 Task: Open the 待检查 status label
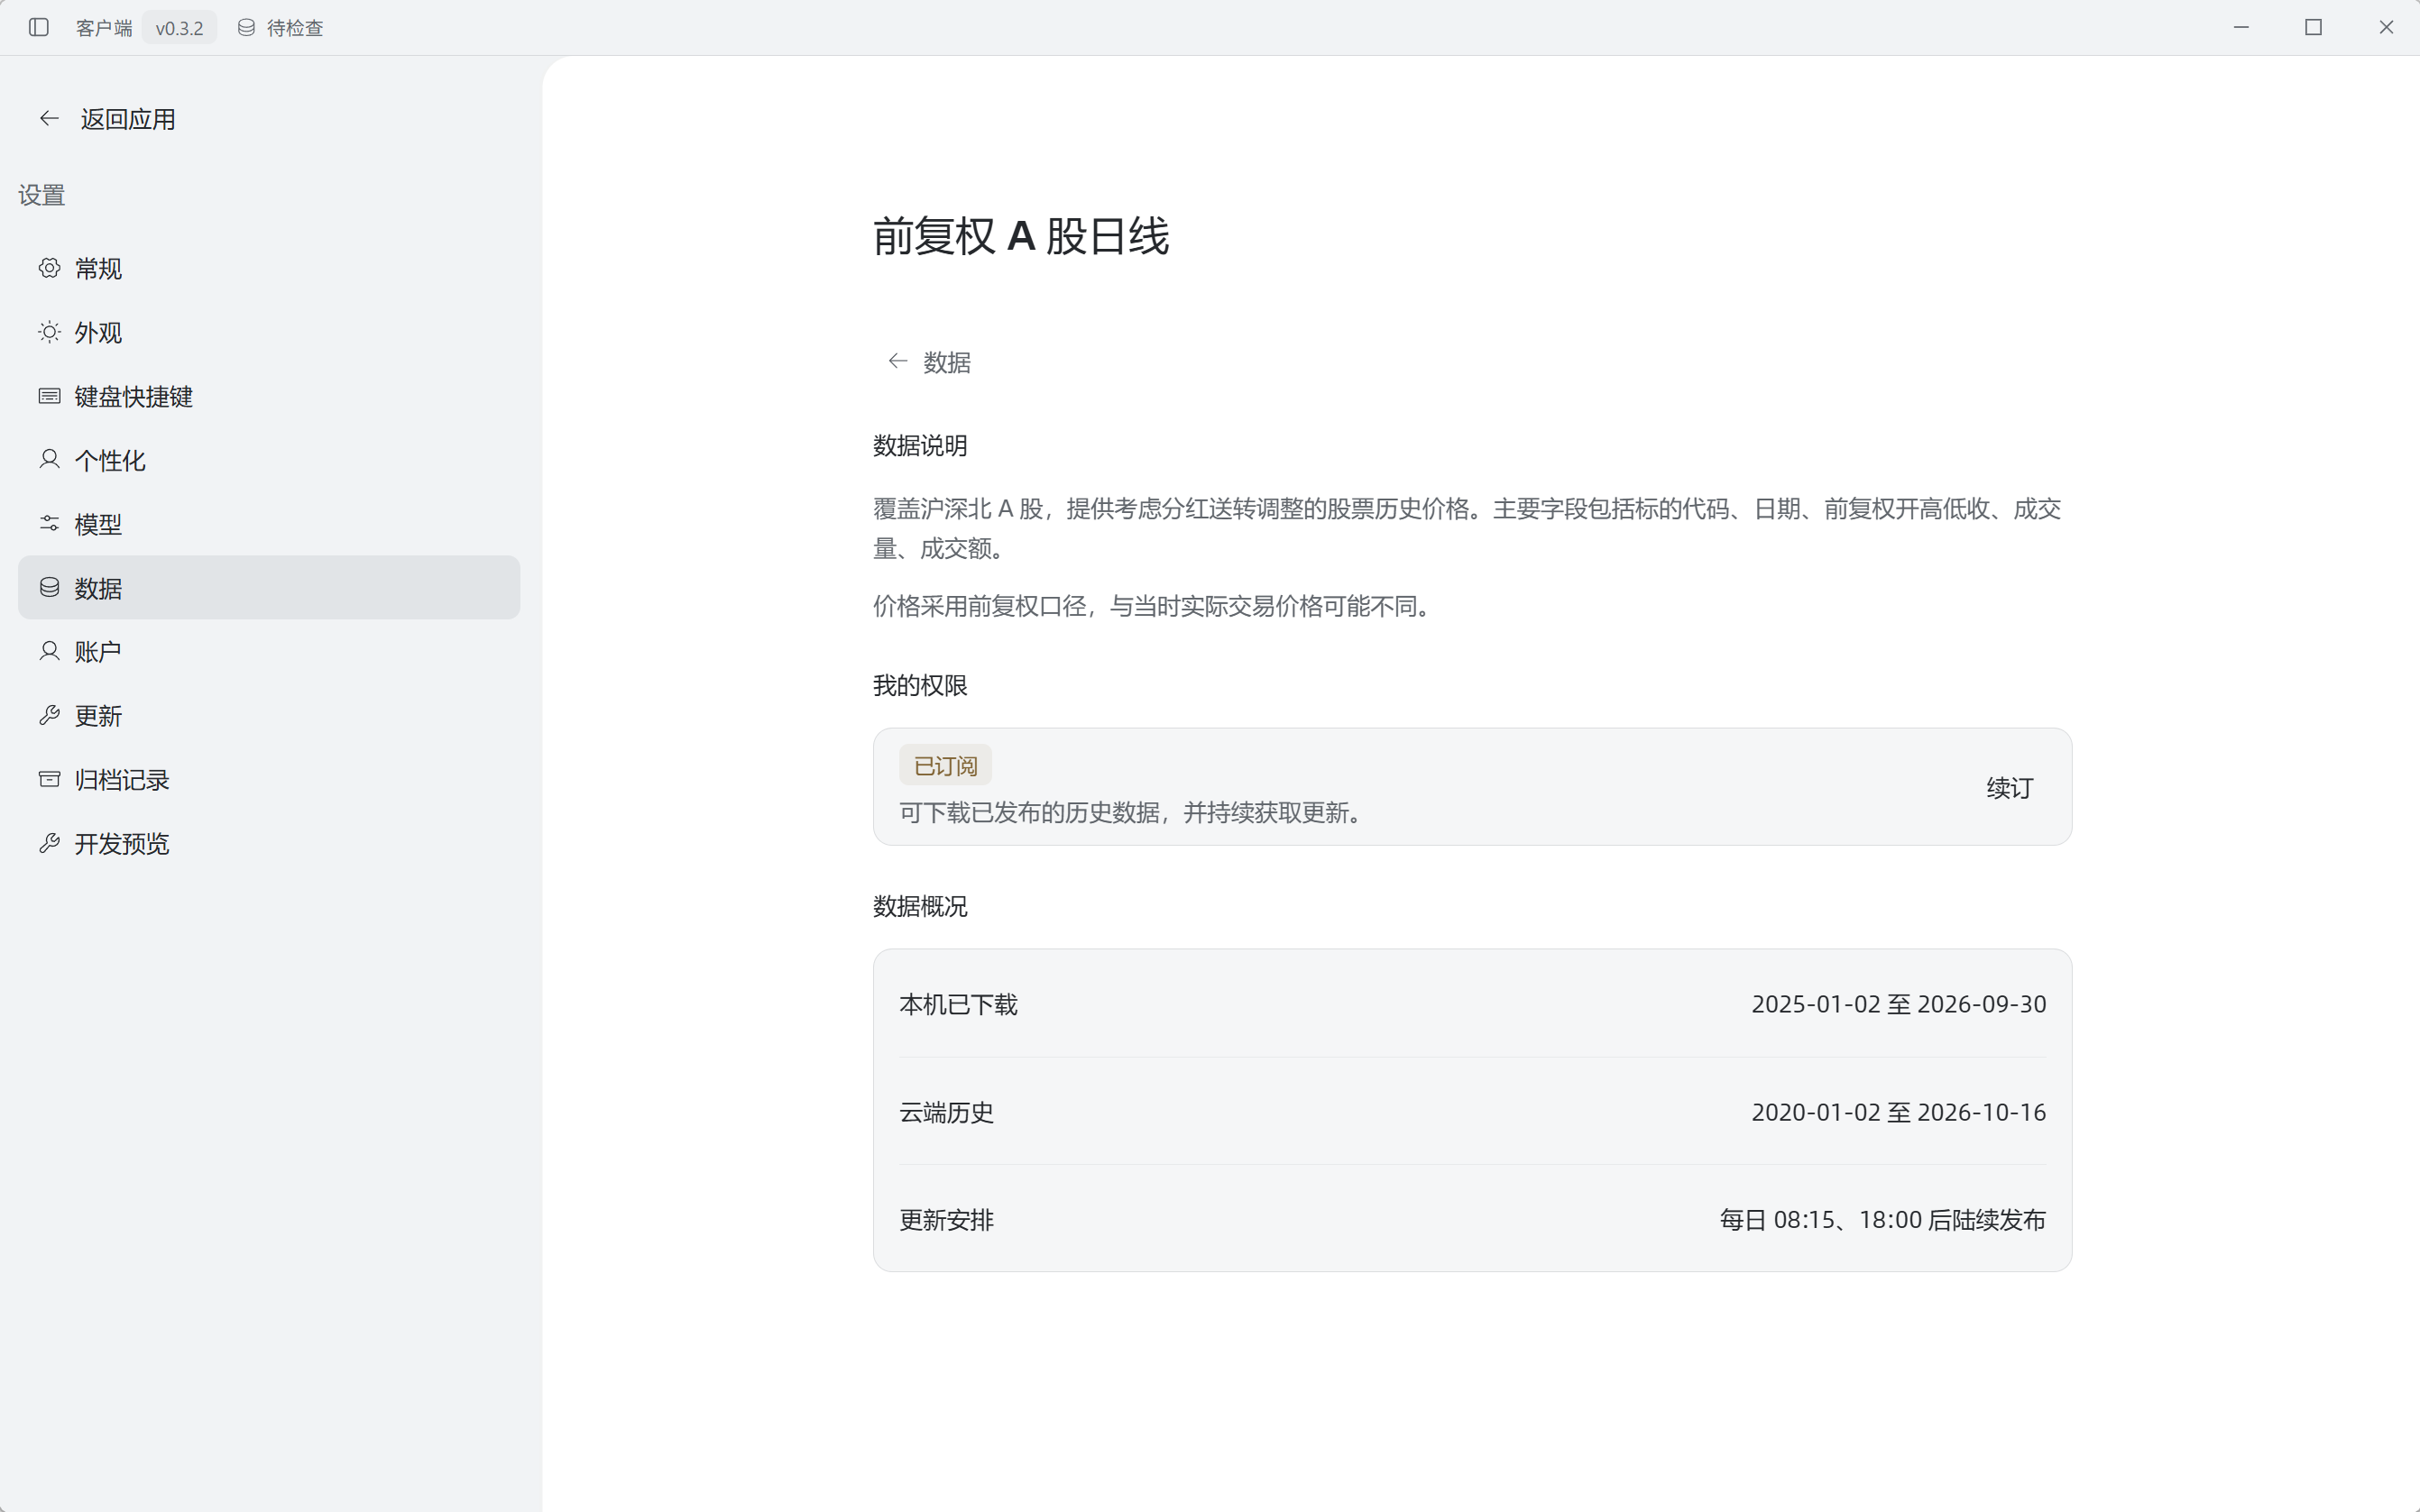[x=295, y=28]
